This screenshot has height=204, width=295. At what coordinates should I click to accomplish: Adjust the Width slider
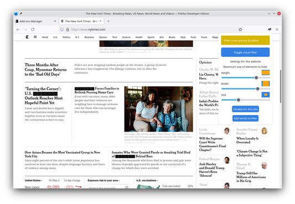tap(246, 88)
